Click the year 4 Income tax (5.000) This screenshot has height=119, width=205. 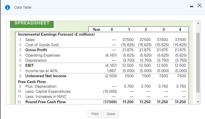(x=181, y=71)
